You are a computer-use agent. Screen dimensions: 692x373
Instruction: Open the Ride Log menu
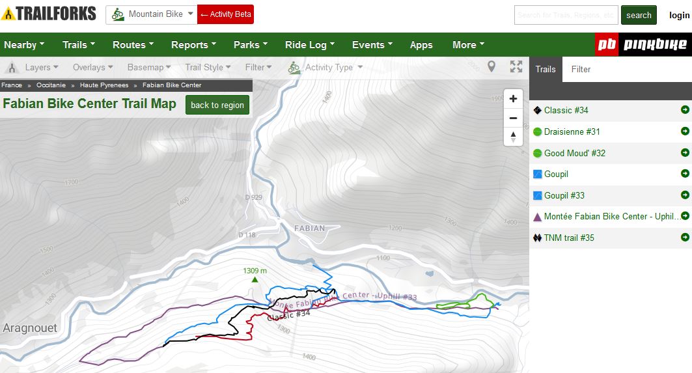click(309, 45)
